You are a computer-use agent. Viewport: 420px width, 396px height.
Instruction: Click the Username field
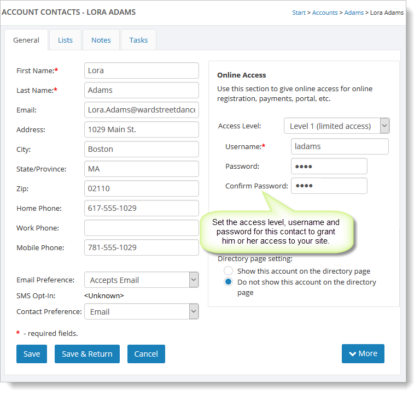(x=340, y=146)
